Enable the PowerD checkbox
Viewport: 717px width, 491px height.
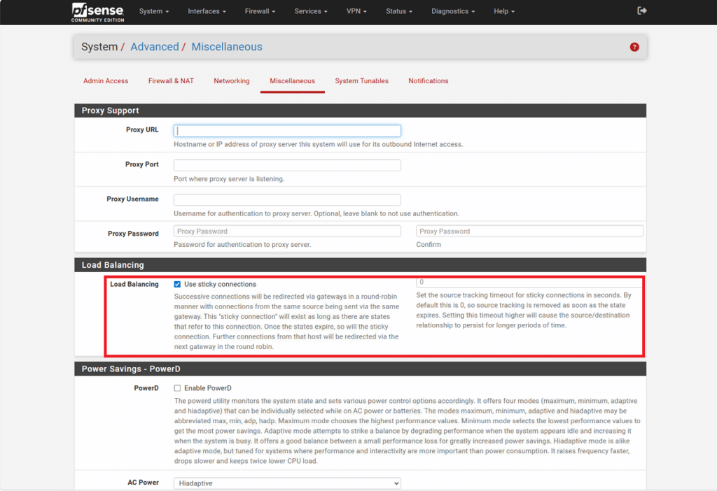[x=177, y=388]
